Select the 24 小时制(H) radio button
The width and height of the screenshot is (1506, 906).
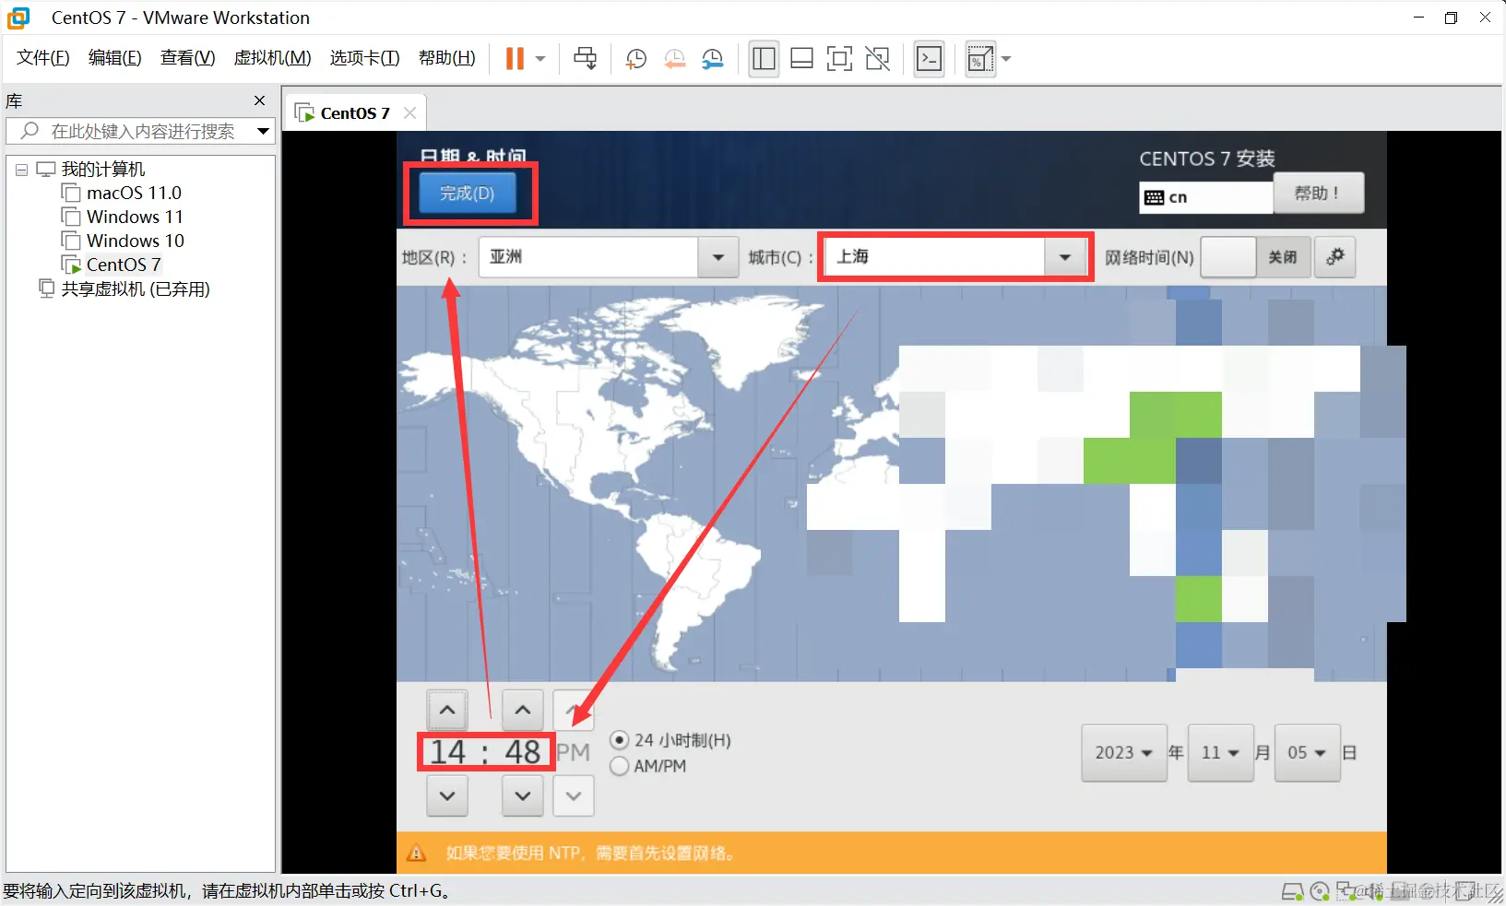pyautogui.click(x=620, y=740)
